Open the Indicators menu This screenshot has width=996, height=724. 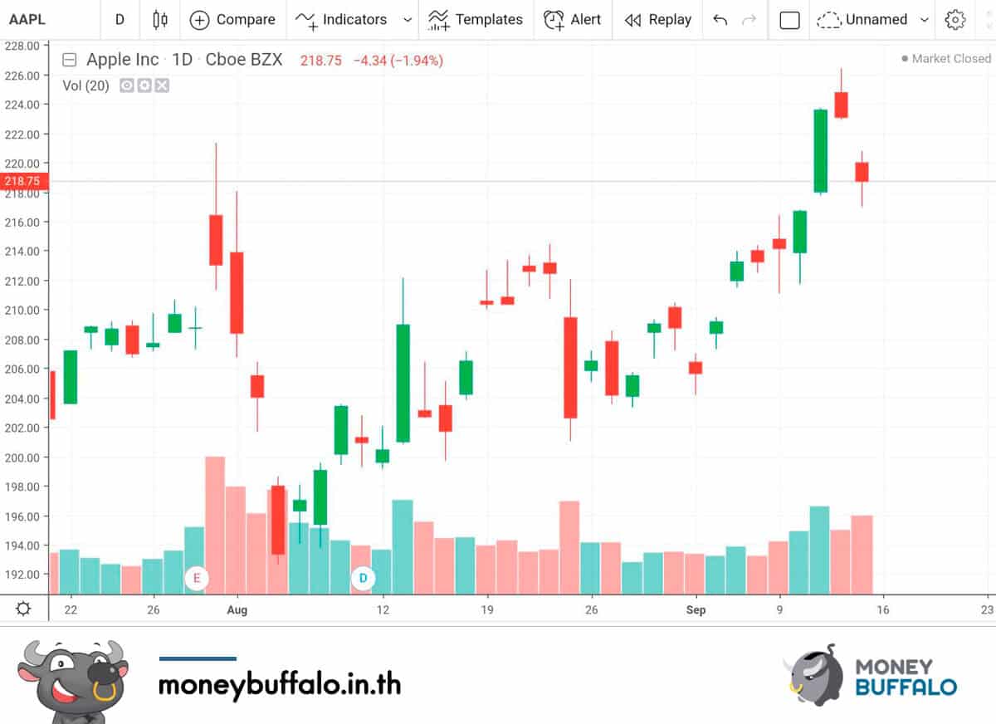tap(342, 19)
